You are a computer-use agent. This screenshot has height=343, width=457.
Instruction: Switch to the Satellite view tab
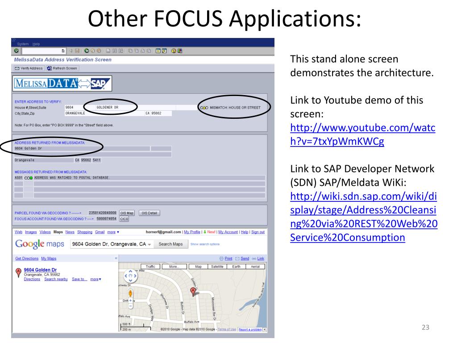click(x=217, y=267)
